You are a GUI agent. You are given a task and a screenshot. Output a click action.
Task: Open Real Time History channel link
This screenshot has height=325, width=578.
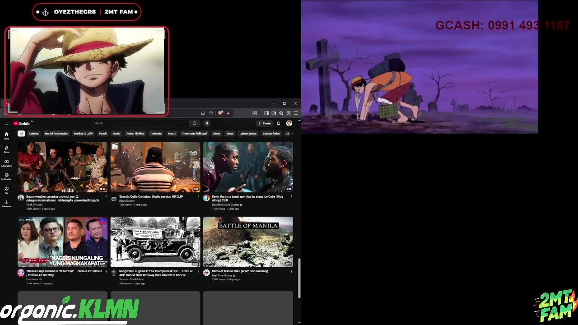tap(222, 275)
